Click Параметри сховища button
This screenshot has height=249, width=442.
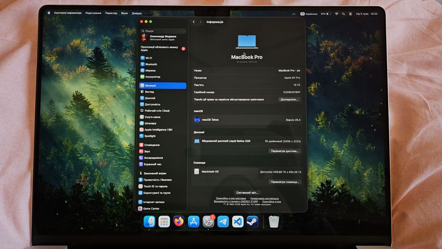pos(285,182)
